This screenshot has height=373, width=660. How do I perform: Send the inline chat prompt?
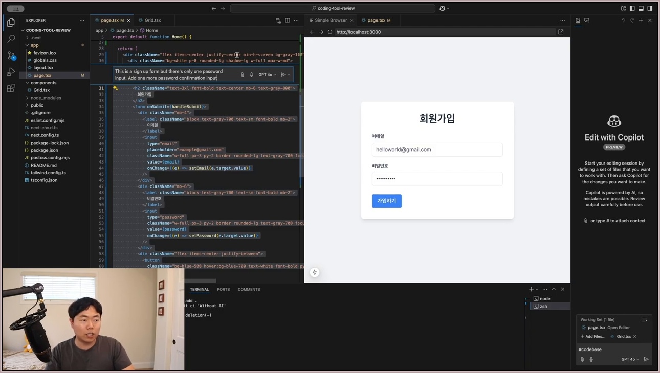pos(283,75)
